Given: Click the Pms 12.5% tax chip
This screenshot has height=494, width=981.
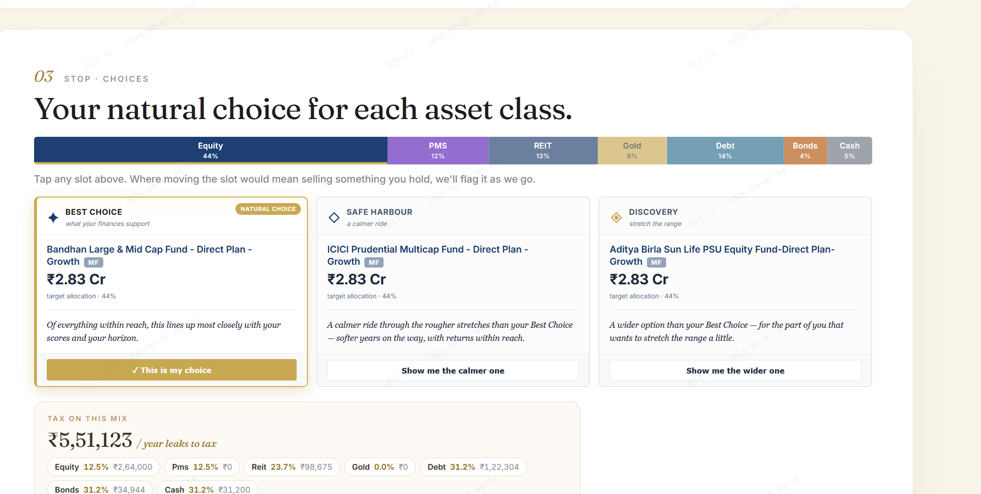Looking at the screenshot, I should click(x=202, y=467).
